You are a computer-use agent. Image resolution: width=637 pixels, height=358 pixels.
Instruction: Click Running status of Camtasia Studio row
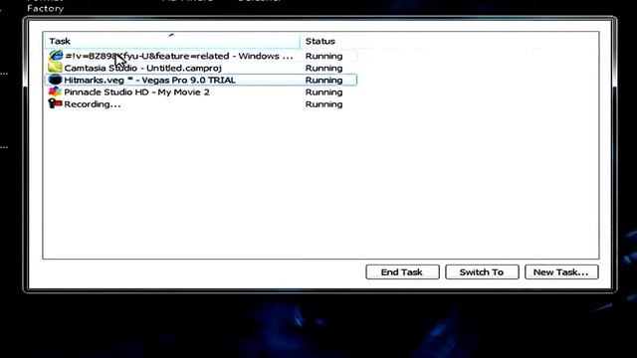(x=323, y=68)
